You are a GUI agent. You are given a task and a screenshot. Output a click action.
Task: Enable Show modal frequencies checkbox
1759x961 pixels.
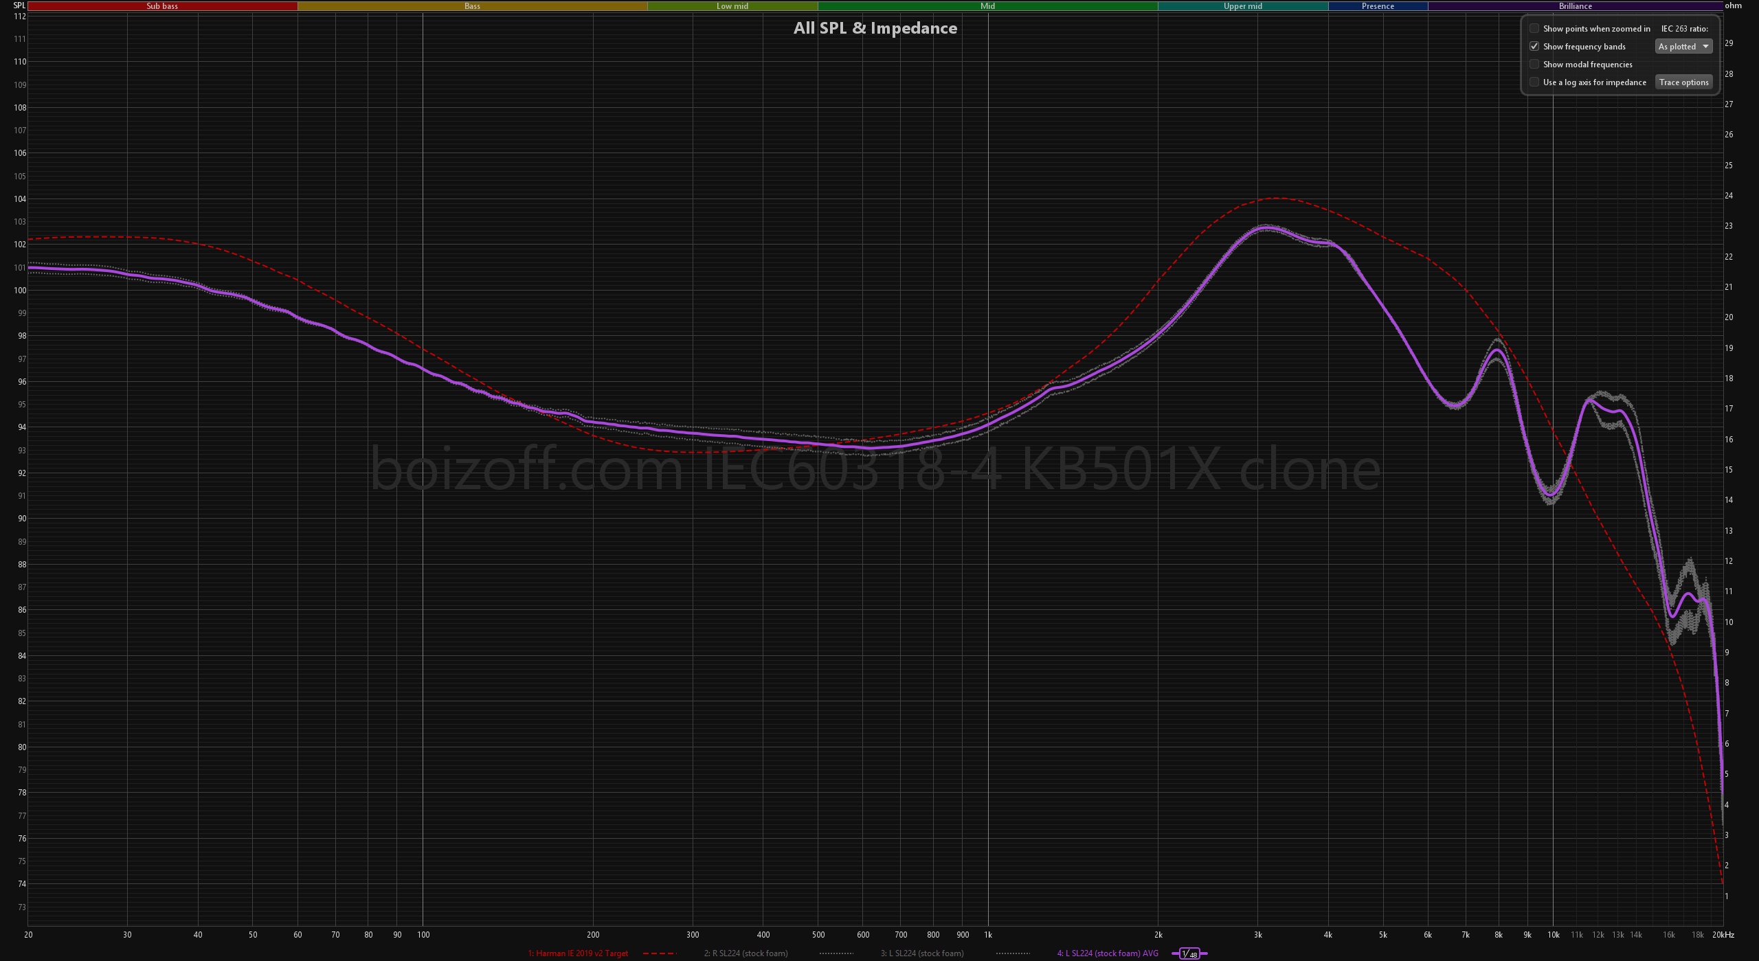click(x=1534, y=65)
